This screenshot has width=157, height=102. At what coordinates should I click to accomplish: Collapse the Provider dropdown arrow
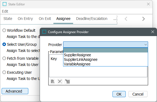coord(146,45)
